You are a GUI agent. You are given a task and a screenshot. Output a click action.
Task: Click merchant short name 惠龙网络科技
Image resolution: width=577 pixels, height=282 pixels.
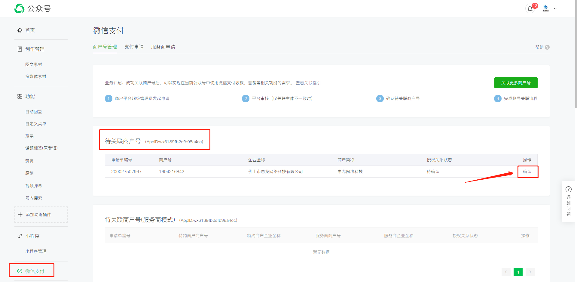(350, 172)
